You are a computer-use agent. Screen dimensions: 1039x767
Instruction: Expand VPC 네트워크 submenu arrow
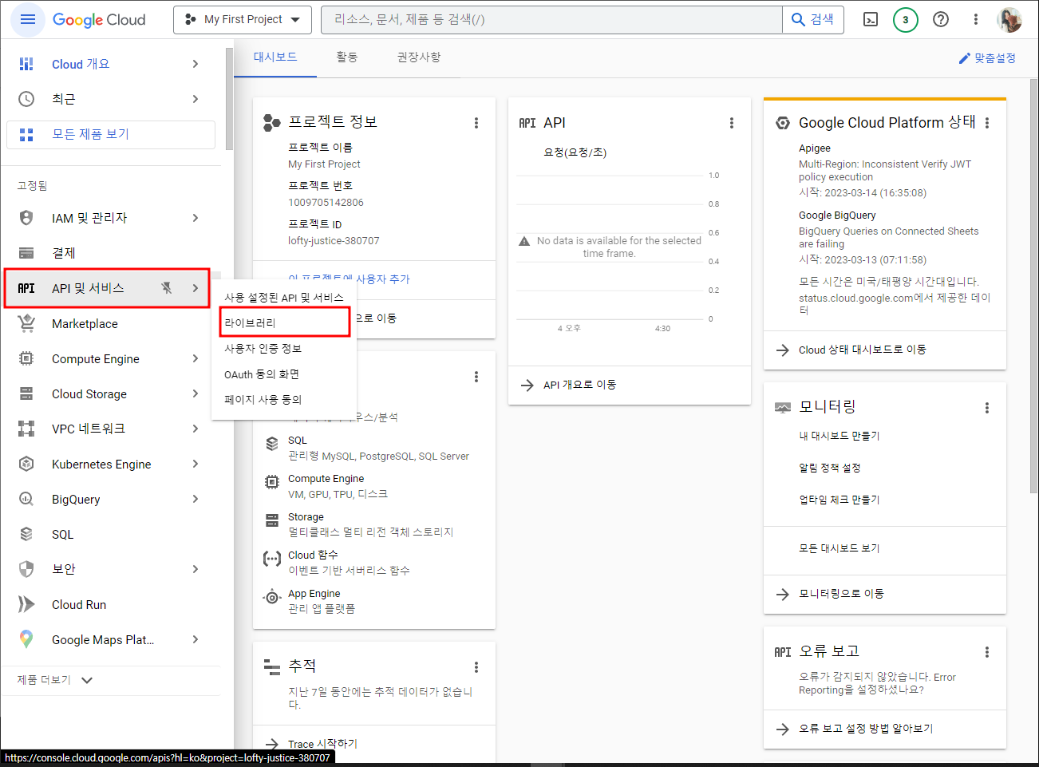pyautogui.click(x=196, y=429)
